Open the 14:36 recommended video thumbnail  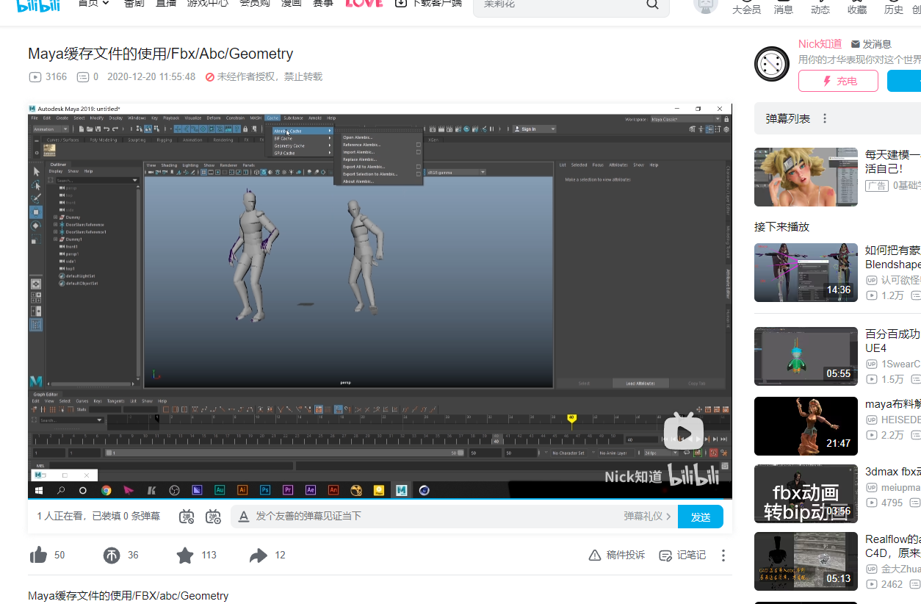[x=806, y=273]
